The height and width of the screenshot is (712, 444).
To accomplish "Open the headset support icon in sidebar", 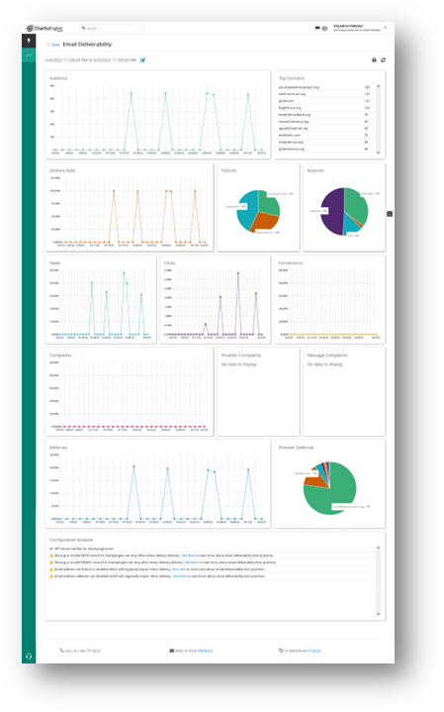I will pyautogui.click(x=29, y=657).
